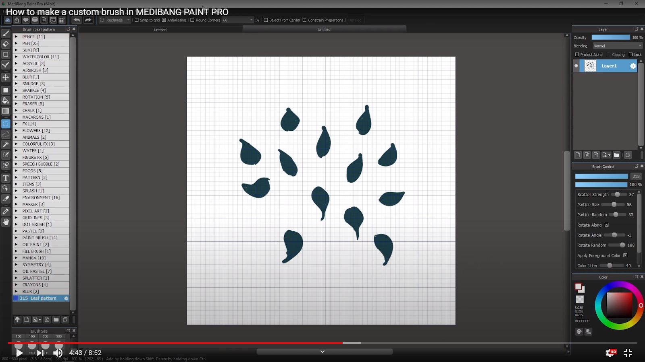Click the YouTube settings gear with HD badge
The width and height of the screenshot is (645, 362).
[610, 353]
